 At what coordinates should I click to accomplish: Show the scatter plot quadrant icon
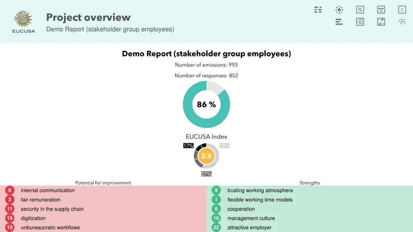pyautogui.click(x=402, y=22)
